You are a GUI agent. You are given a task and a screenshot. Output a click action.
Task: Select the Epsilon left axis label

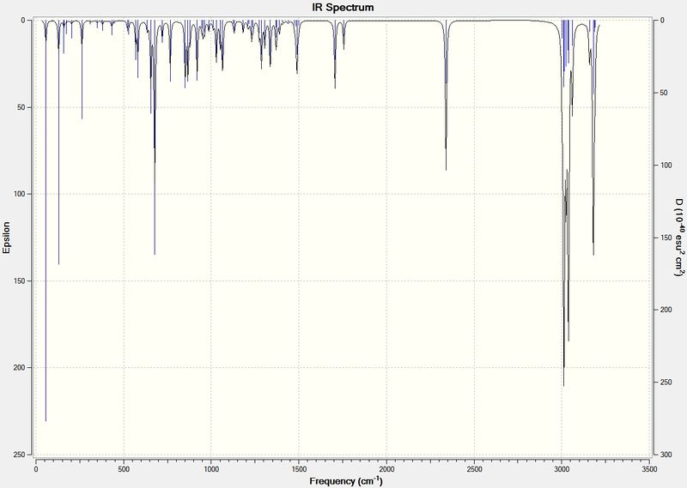click(x=6, y=238)
